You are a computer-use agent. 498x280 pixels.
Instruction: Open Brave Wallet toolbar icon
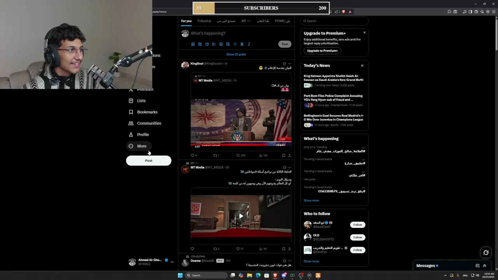(476, 12)
